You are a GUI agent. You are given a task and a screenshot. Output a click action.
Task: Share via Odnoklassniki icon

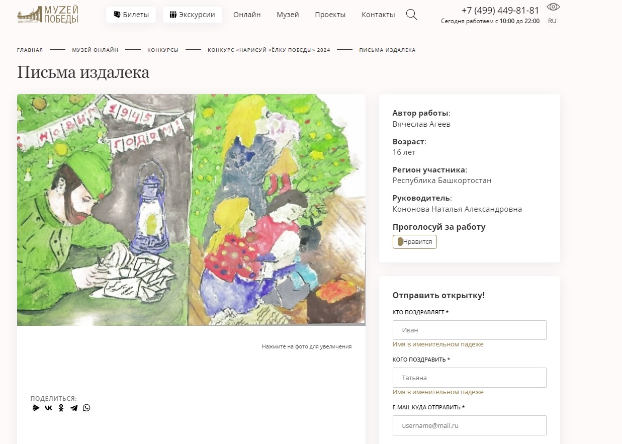click(61, 408)
